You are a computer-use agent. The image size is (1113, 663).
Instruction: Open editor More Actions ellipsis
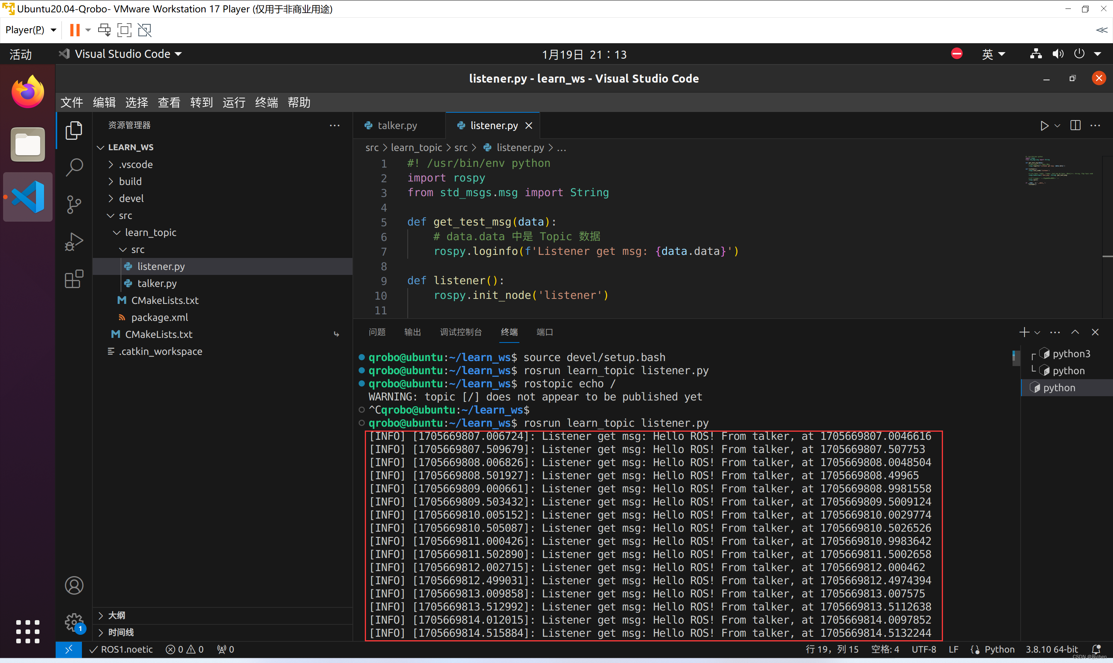[1095, 125]
